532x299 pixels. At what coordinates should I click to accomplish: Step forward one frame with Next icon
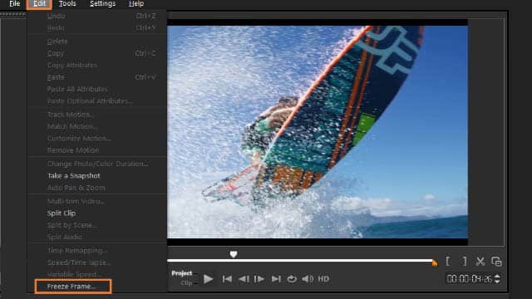click(x=259, y=279)
